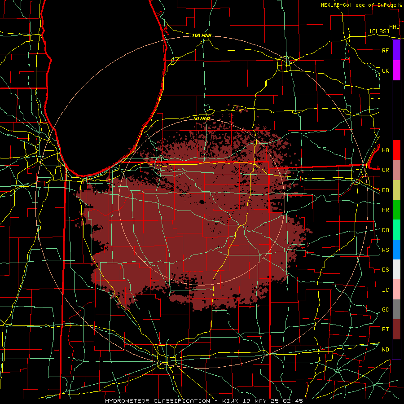Click the IC light pink legend swatch
404x404 pixels.
[396, 290]
